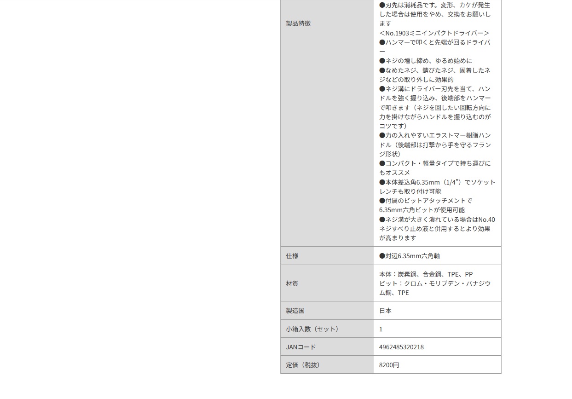
Task: Click the 製品特徴 header cell
Action: click(x=298, y=23)
